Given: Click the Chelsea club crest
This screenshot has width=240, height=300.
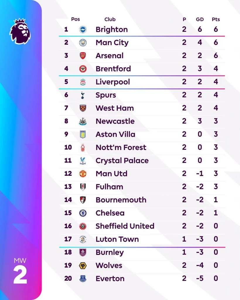Looking at the screenshot, I should pos(83,213).
